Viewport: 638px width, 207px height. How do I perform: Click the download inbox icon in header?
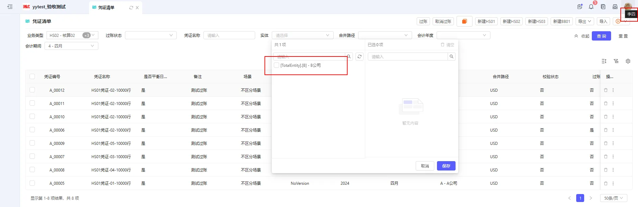(x=615, y=7)
